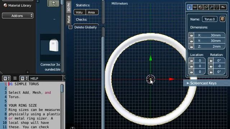
Task: Click the green Y axis arrow gizmo
Action: point(151,58)
